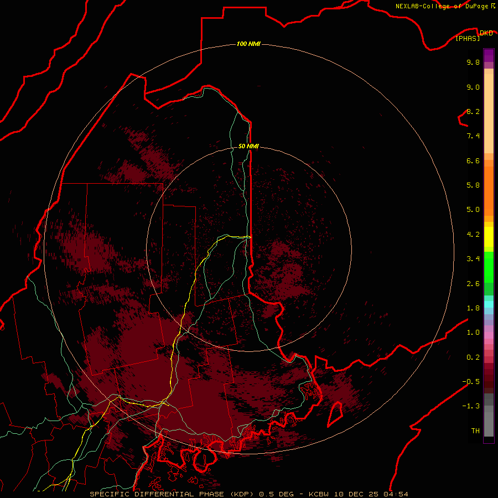The width and height of the screenshot is (498, 498).
Task: Click the 100 NMI range ring label
Action: [x=248, y=44]
